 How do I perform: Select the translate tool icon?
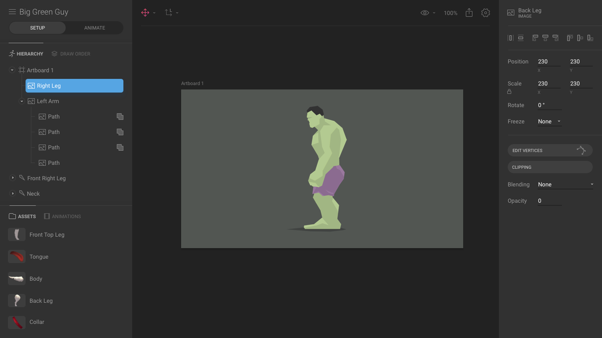[x=145, y=13]
